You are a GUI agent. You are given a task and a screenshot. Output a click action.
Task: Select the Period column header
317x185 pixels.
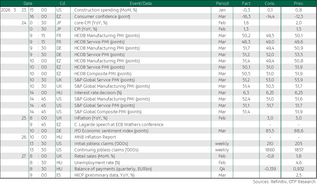tap(222, 3)
